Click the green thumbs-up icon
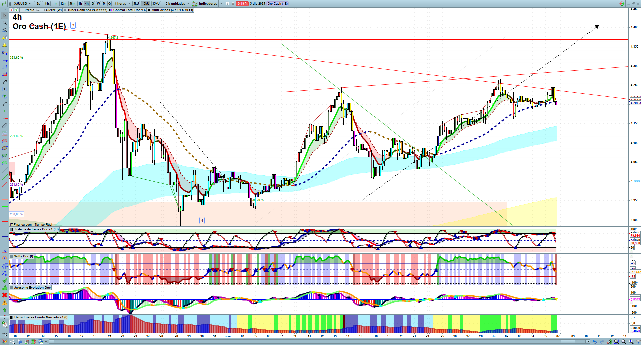This screenshot has height=345, width=641. point(5,288)
